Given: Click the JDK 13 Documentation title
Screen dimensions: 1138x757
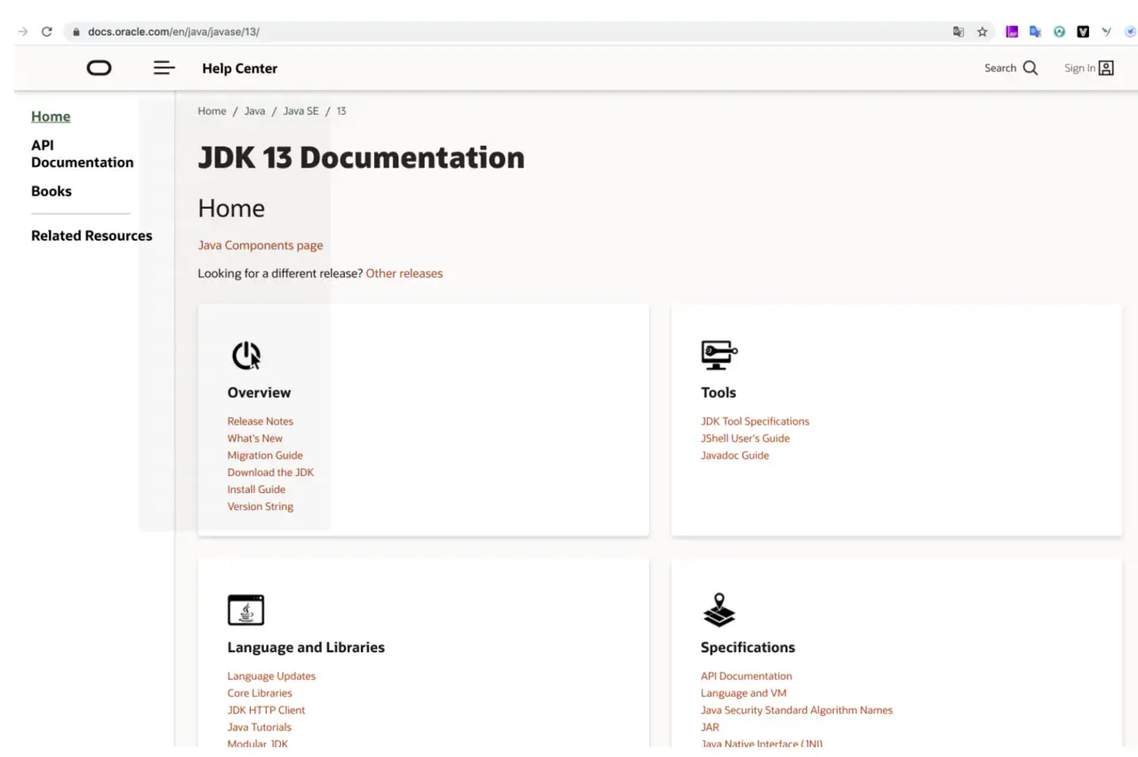Looking at the screenshot, I should (x=361, y=158).
